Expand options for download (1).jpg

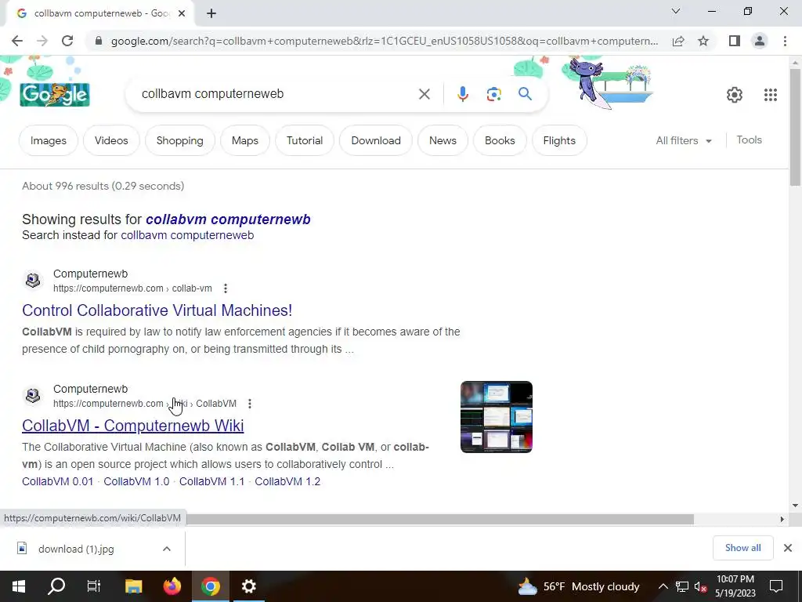(x=167, y=549)
